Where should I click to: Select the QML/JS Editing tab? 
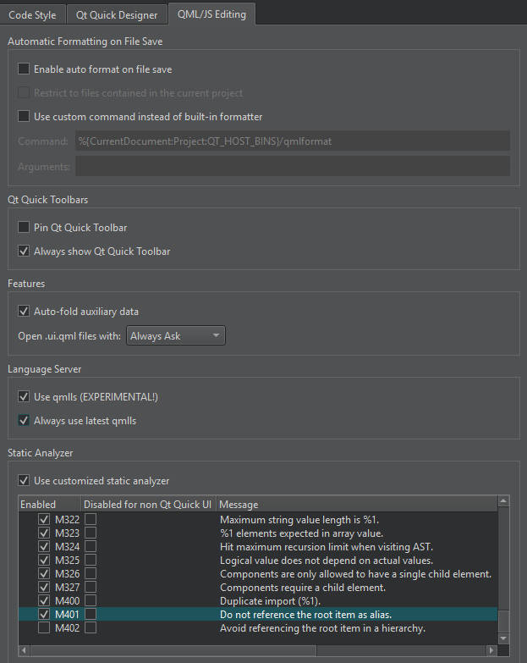[211, 14]
